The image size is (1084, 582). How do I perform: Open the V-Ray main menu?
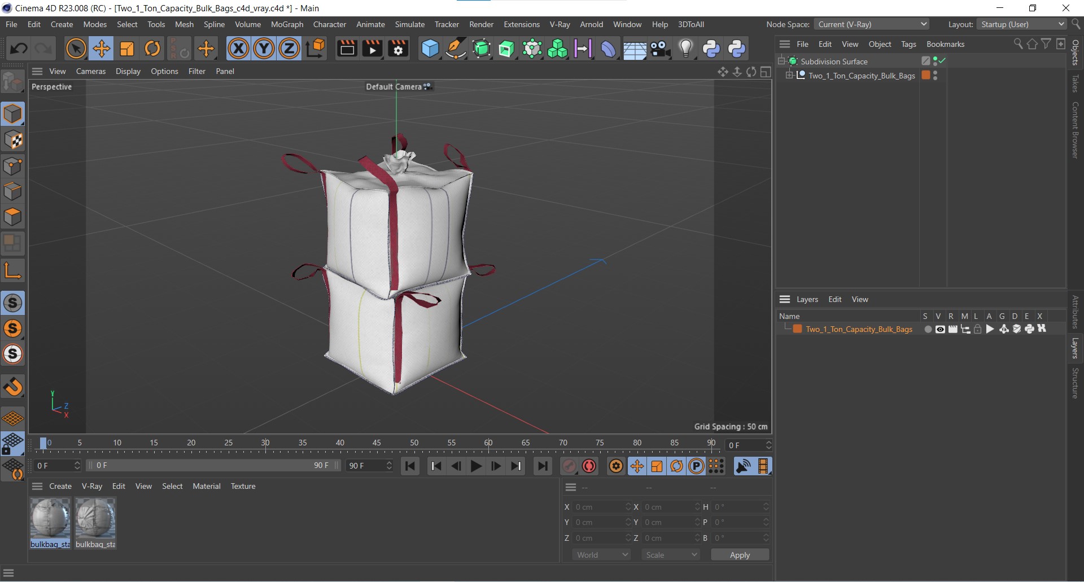click(x=560, y=24)
